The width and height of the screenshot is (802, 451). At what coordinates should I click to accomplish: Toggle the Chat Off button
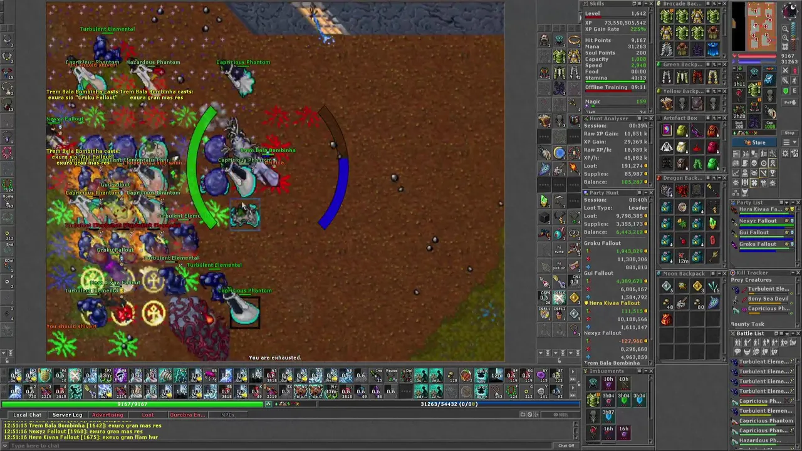coord(566,446)
